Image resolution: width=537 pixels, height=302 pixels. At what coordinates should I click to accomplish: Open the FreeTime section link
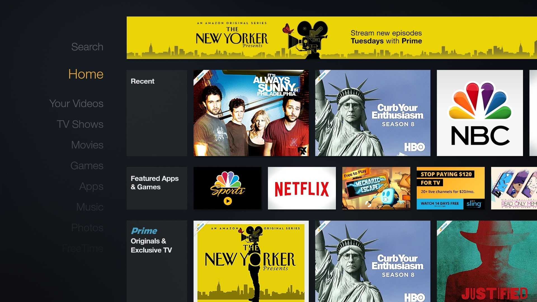coord(82,248)
